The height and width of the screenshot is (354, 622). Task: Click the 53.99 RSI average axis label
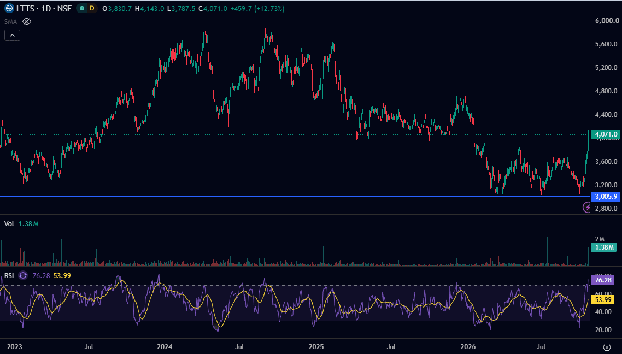(603, 300)
